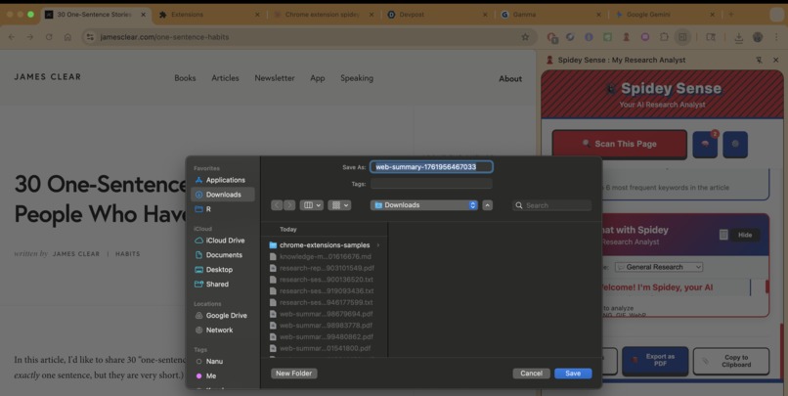This screenshot has width=788, height=396.
Task: Open Documents in sidebar
Action: point(223,255)
